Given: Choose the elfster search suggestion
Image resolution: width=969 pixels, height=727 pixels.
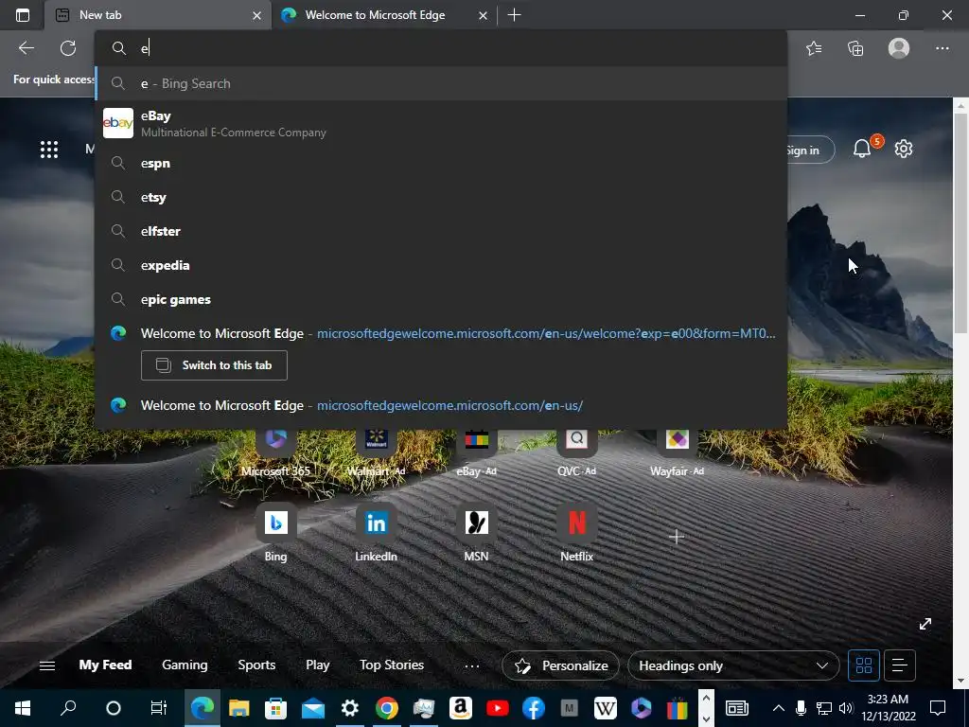Looking at the screenshot, I should [x=441, y=231].
